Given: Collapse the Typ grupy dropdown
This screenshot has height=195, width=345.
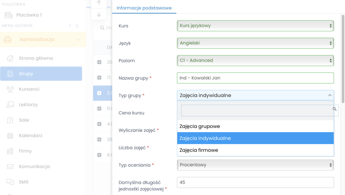Looking at the screenshot, I should 255,95.
